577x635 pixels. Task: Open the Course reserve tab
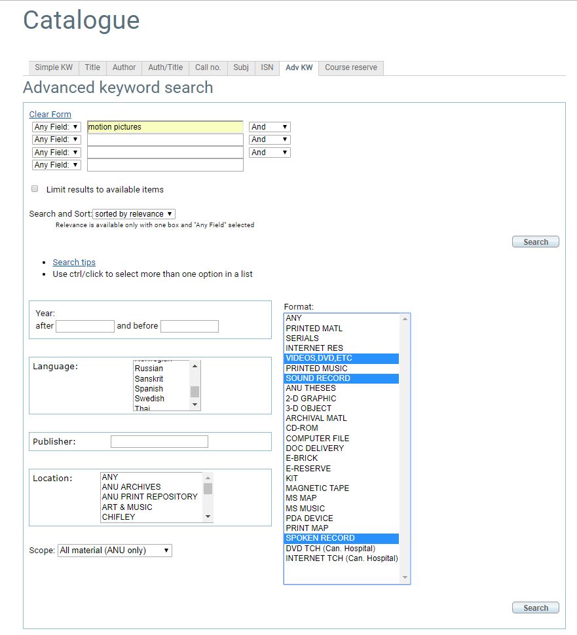[350, 67]
